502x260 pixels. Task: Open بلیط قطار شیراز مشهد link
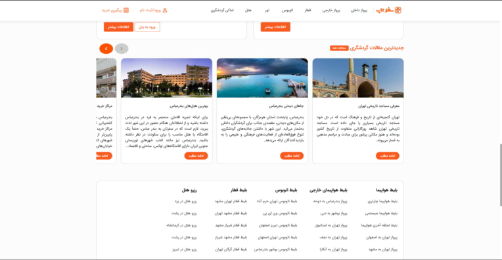pos(231,225)
